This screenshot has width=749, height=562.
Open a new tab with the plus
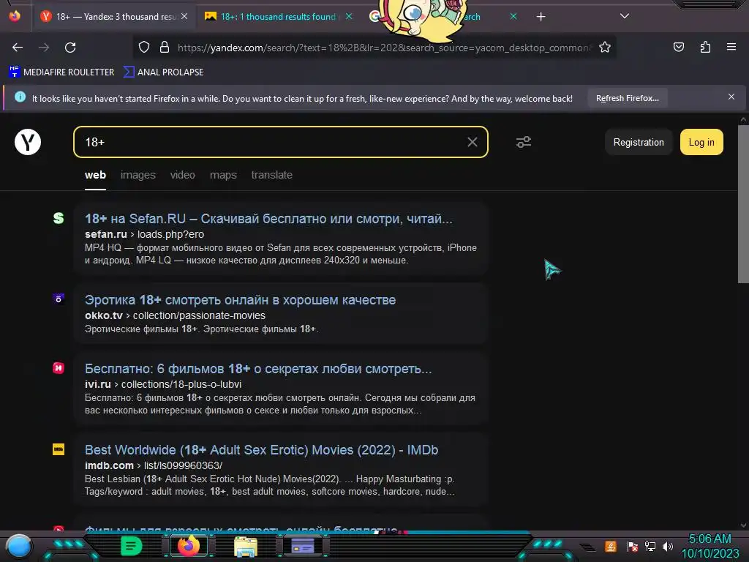coord(541,17)
